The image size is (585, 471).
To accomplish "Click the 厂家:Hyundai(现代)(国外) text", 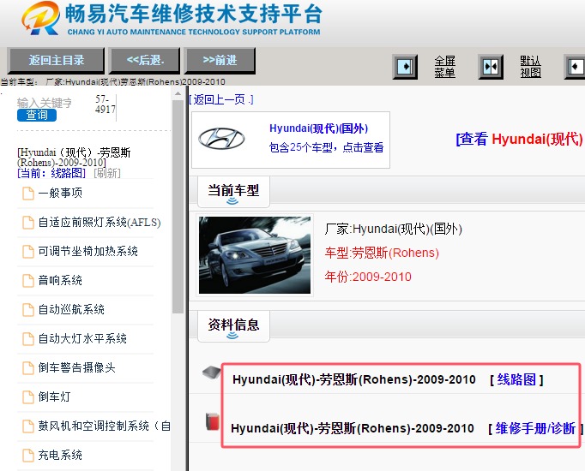I will 393,229.
